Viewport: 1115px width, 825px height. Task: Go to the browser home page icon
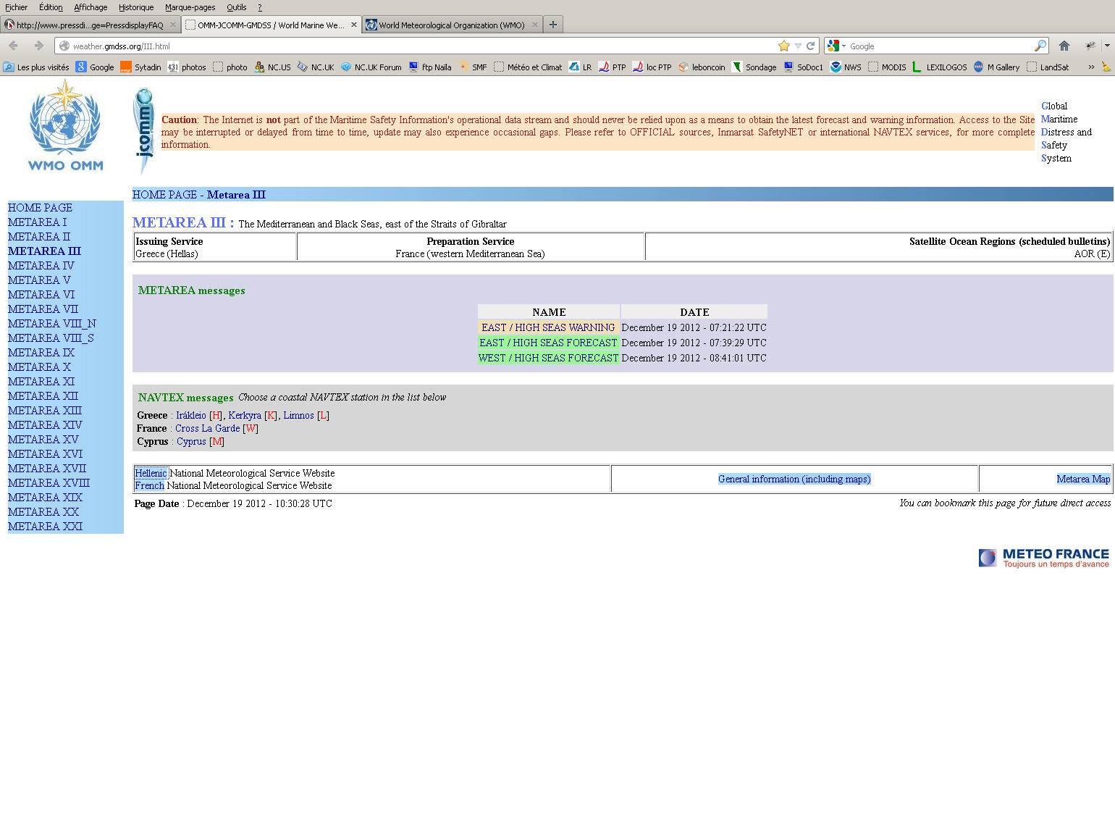(x=1064, y=46)
